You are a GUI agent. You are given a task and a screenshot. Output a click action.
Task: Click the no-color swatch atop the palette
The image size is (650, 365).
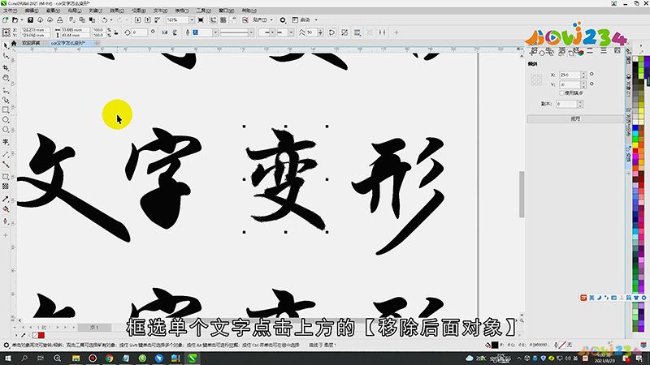[635, 58]
